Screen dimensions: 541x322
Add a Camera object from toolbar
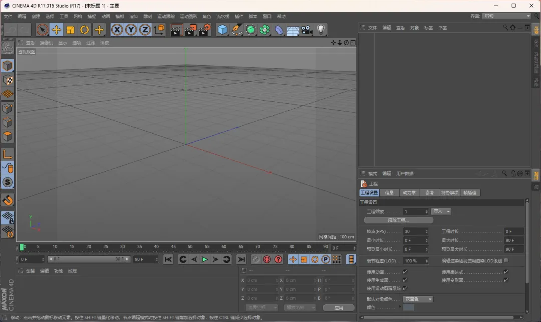tap(307, 30)
